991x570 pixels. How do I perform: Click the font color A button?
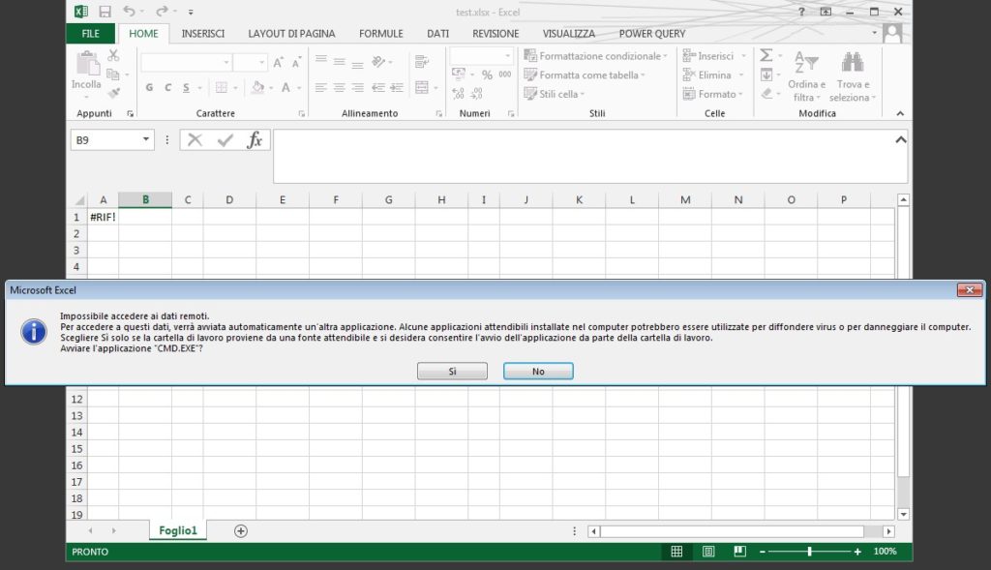(x=285, y=87)
